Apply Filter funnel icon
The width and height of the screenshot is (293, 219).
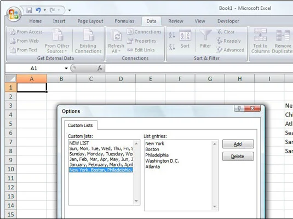(205, 39)
